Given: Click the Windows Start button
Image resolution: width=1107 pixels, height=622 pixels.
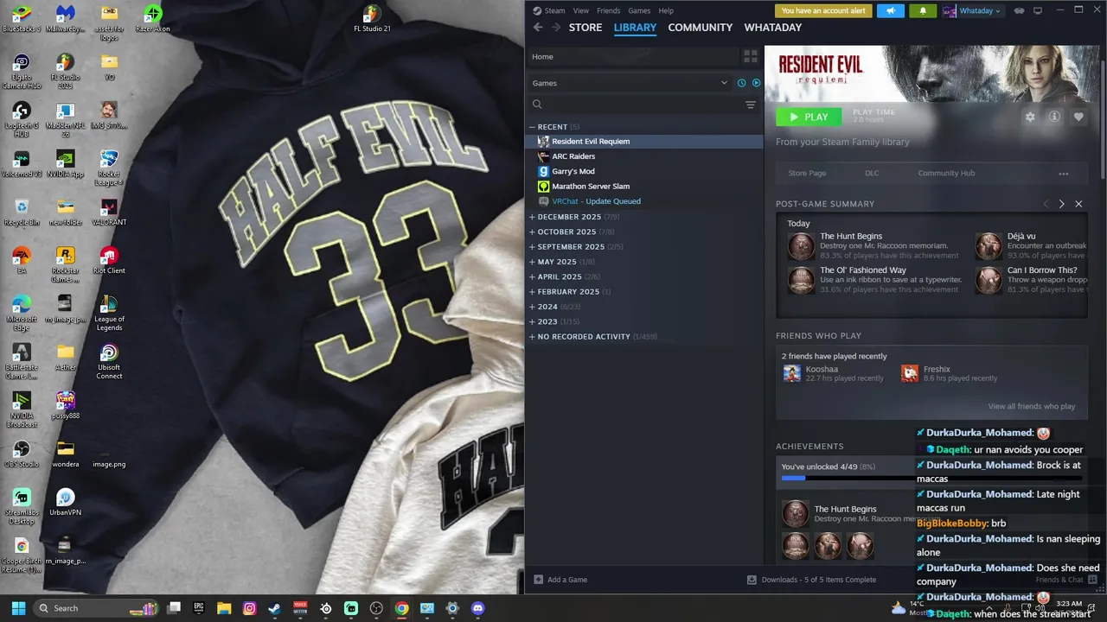Looking at the screenshot, I should 18,608.
